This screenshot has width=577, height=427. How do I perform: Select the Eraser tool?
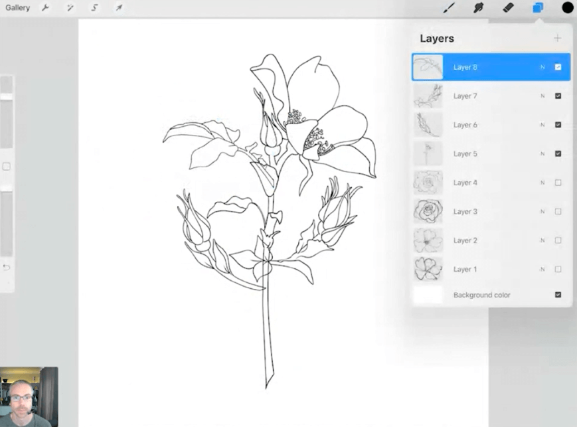[508, 7]
